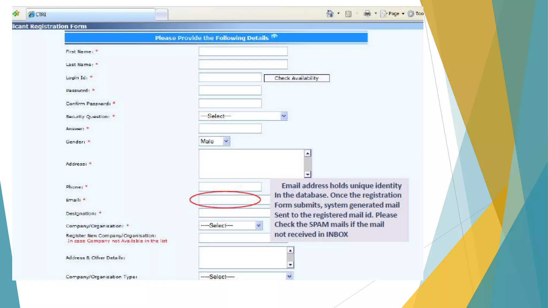Click the help icon beside form heading

tap(275, 37)
